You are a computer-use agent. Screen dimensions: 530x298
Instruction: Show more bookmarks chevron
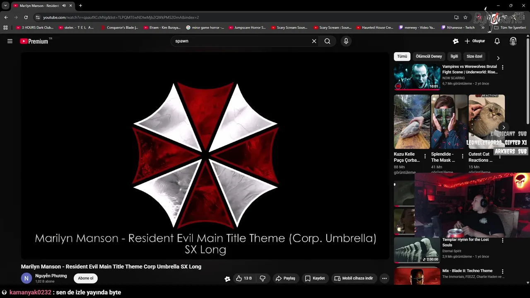click(x=483, y=27)
